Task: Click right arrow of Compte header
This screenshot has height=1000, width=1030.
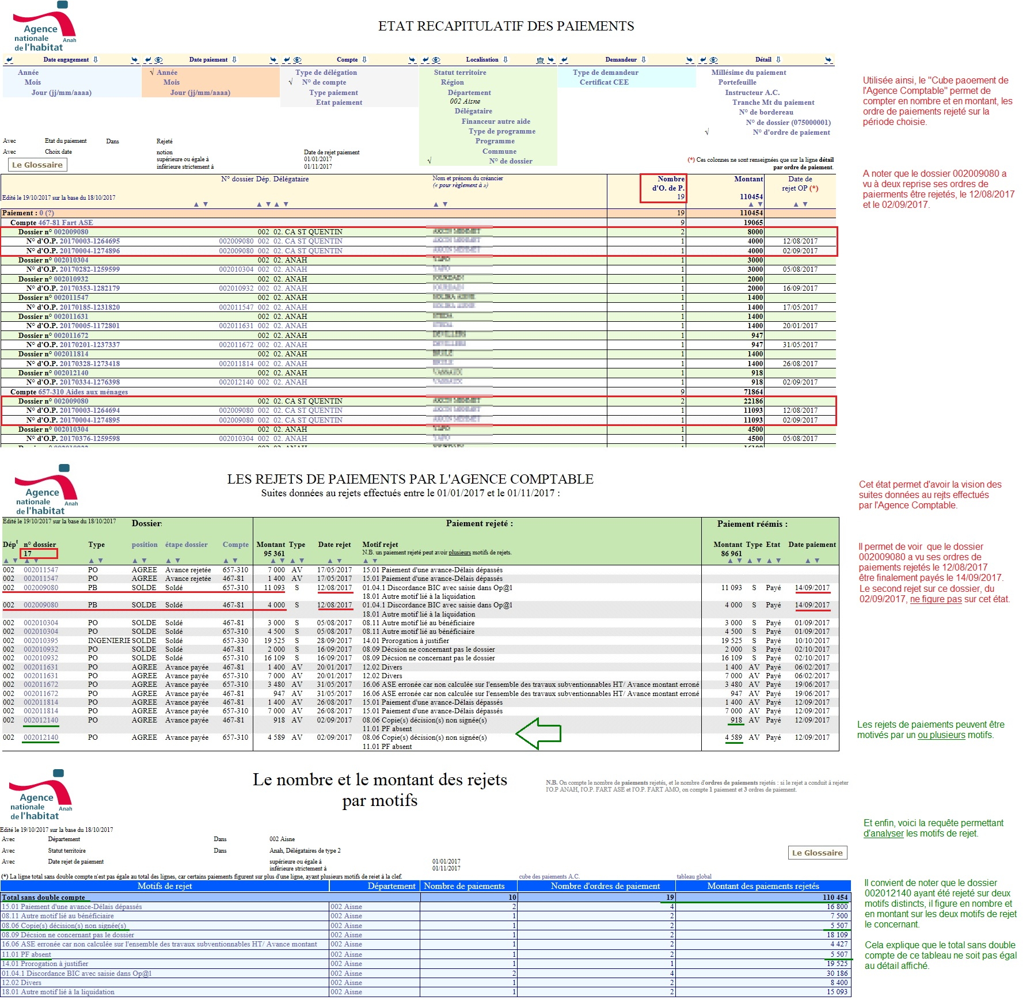Action: (412, 60)
